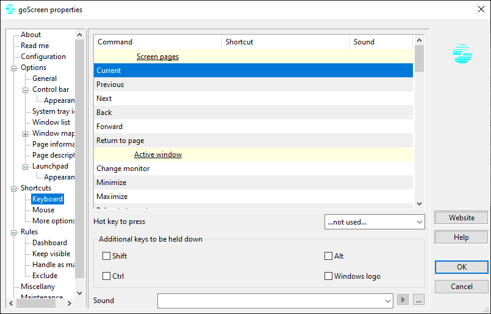This screenshot has width=491, height=314.
Task: Click goScreen title bar app icon
Action: coord(10,9)
